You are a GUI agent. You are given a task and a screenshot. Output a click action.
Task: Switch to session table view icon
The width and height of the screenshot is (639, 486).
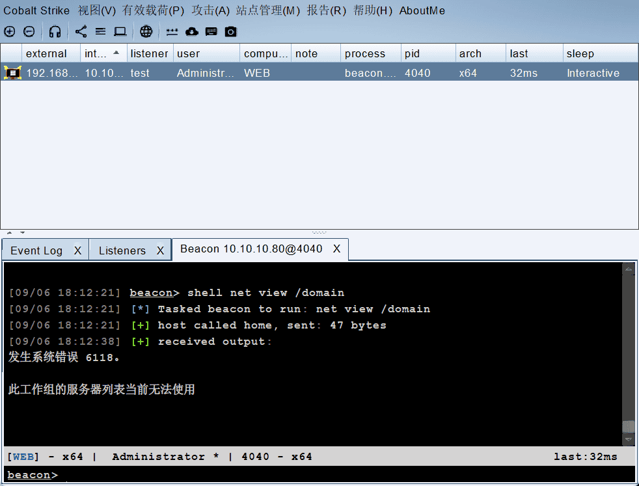pyautogui.click(x=100, y=31)
